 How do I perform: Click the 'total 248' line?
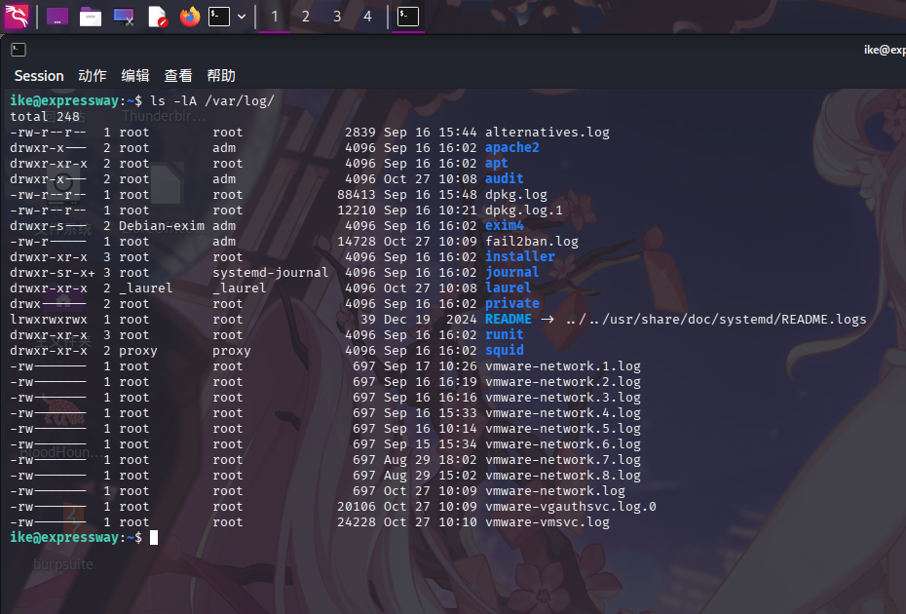pos(45,117)
